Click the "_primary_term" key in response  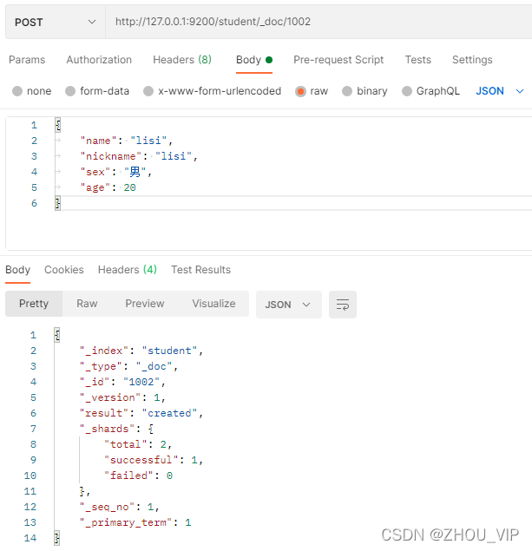tap(126, 522)
